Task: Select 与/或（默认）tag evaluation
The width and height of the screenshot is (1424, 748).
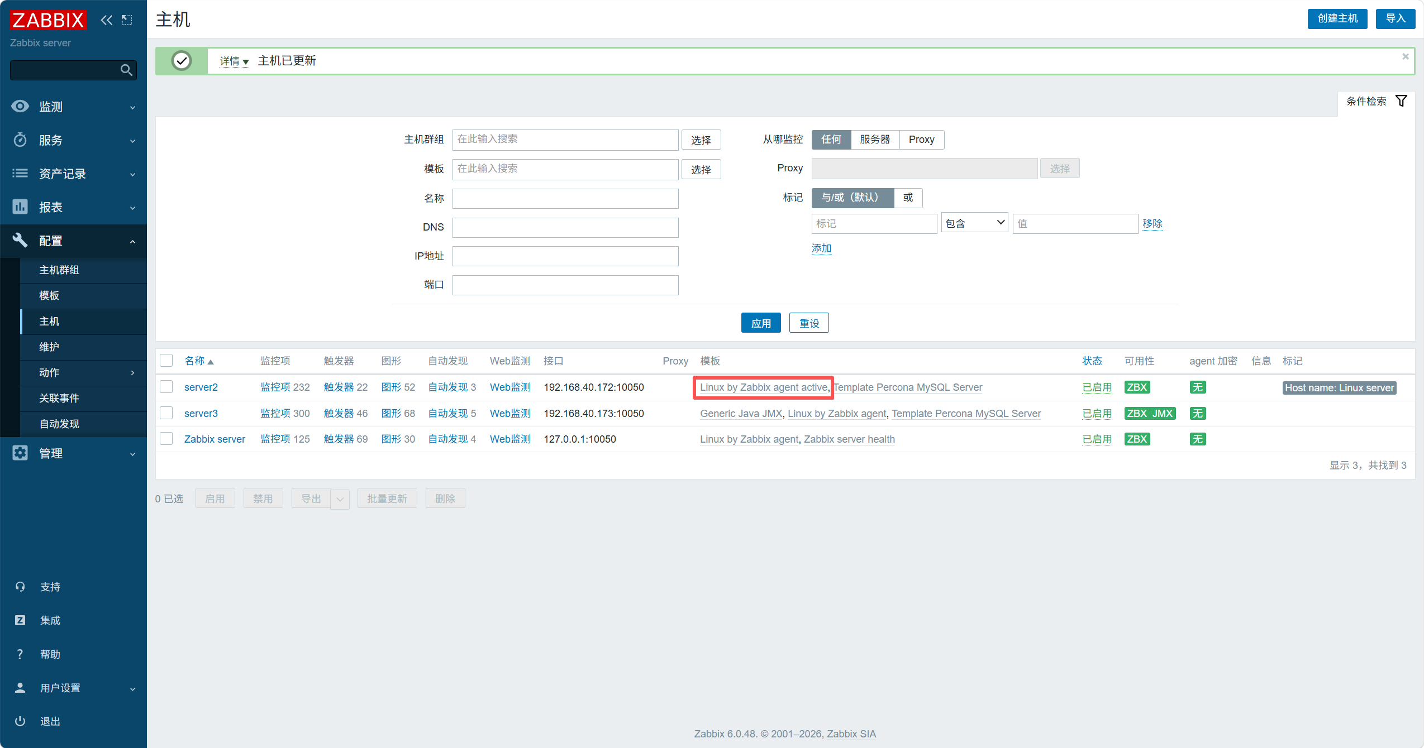Action: click(x=853, y=198)
